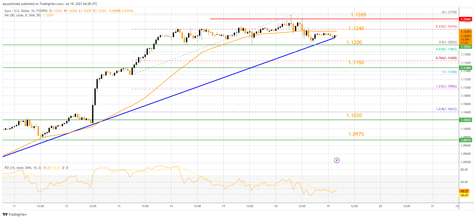Click date 21 on the time axis
The height and width of the screenshot is (219, 476).
(x=432, y=206)
